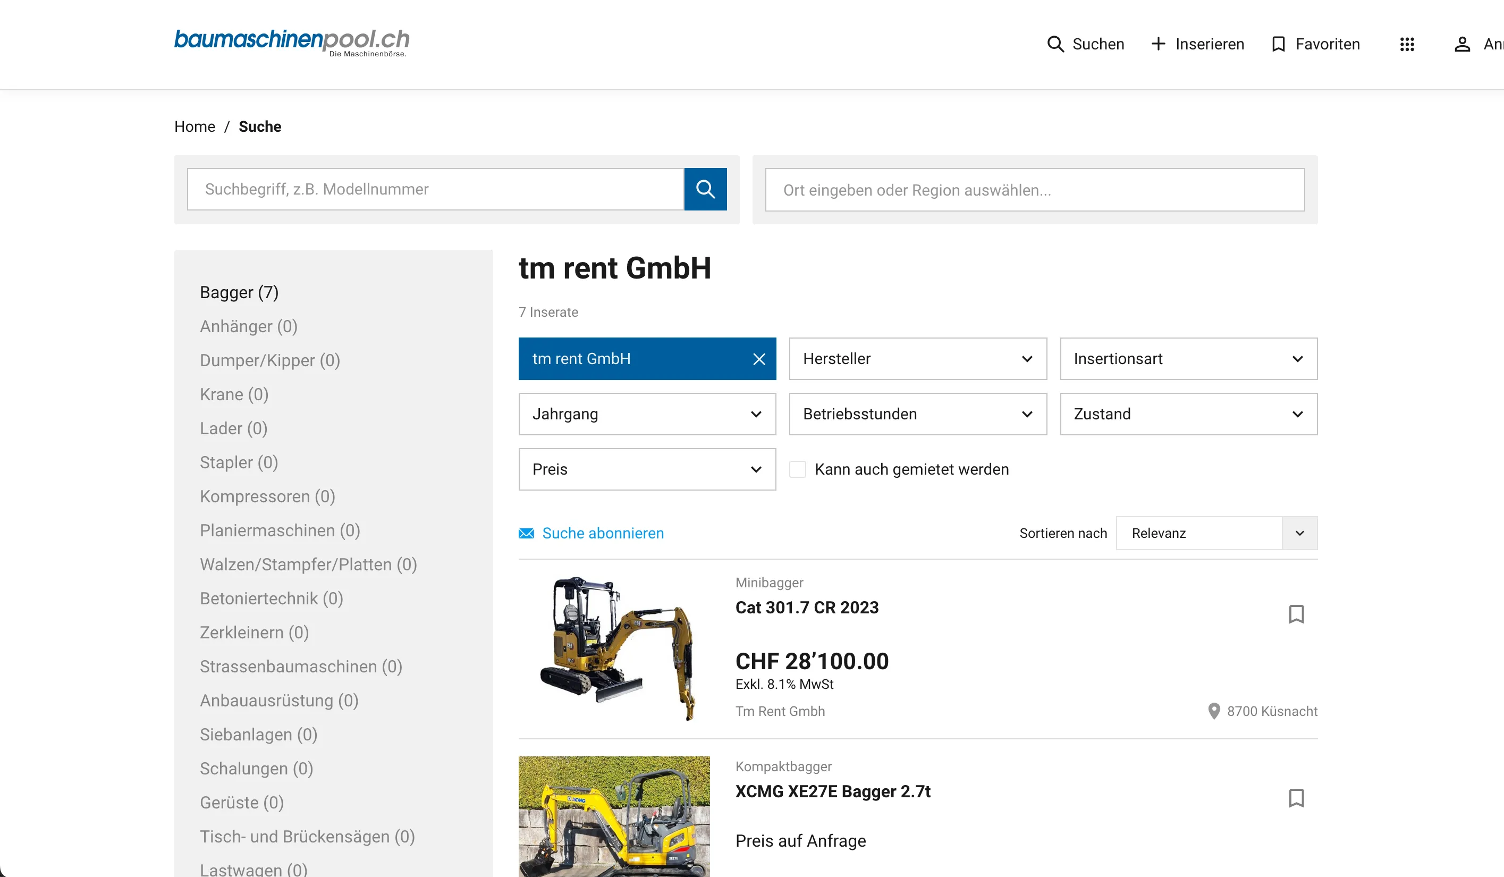The image size is (1504, 877).
Task: Select Tisch- und Brückensägen (0) category
Action: [x=307, y=837]
